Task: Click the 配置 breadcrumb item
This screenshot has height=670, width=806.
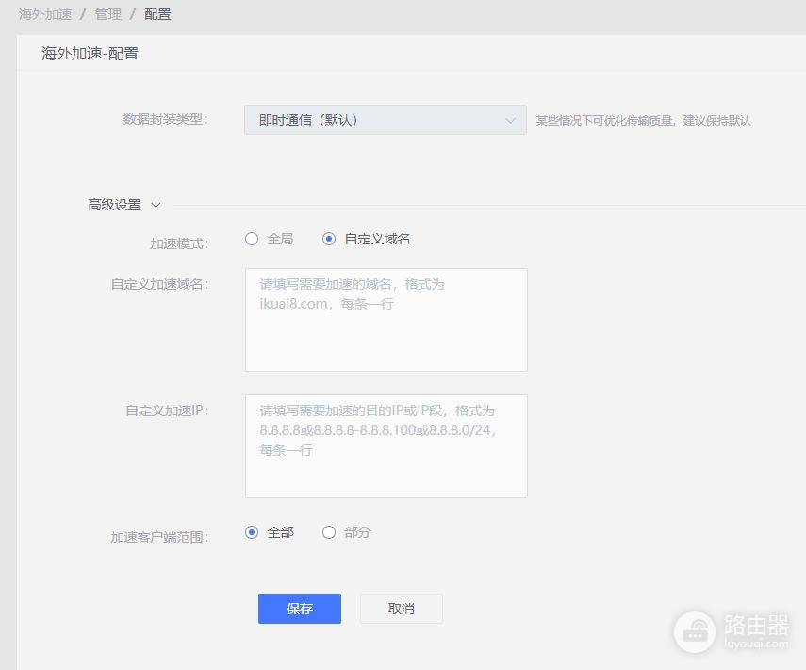Action: [x=157, y=14]
